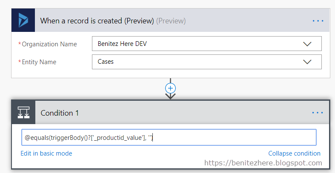Click the Organization Name label
The width and height of the screenshot is (335, 173).
click(x=49, y=44)
